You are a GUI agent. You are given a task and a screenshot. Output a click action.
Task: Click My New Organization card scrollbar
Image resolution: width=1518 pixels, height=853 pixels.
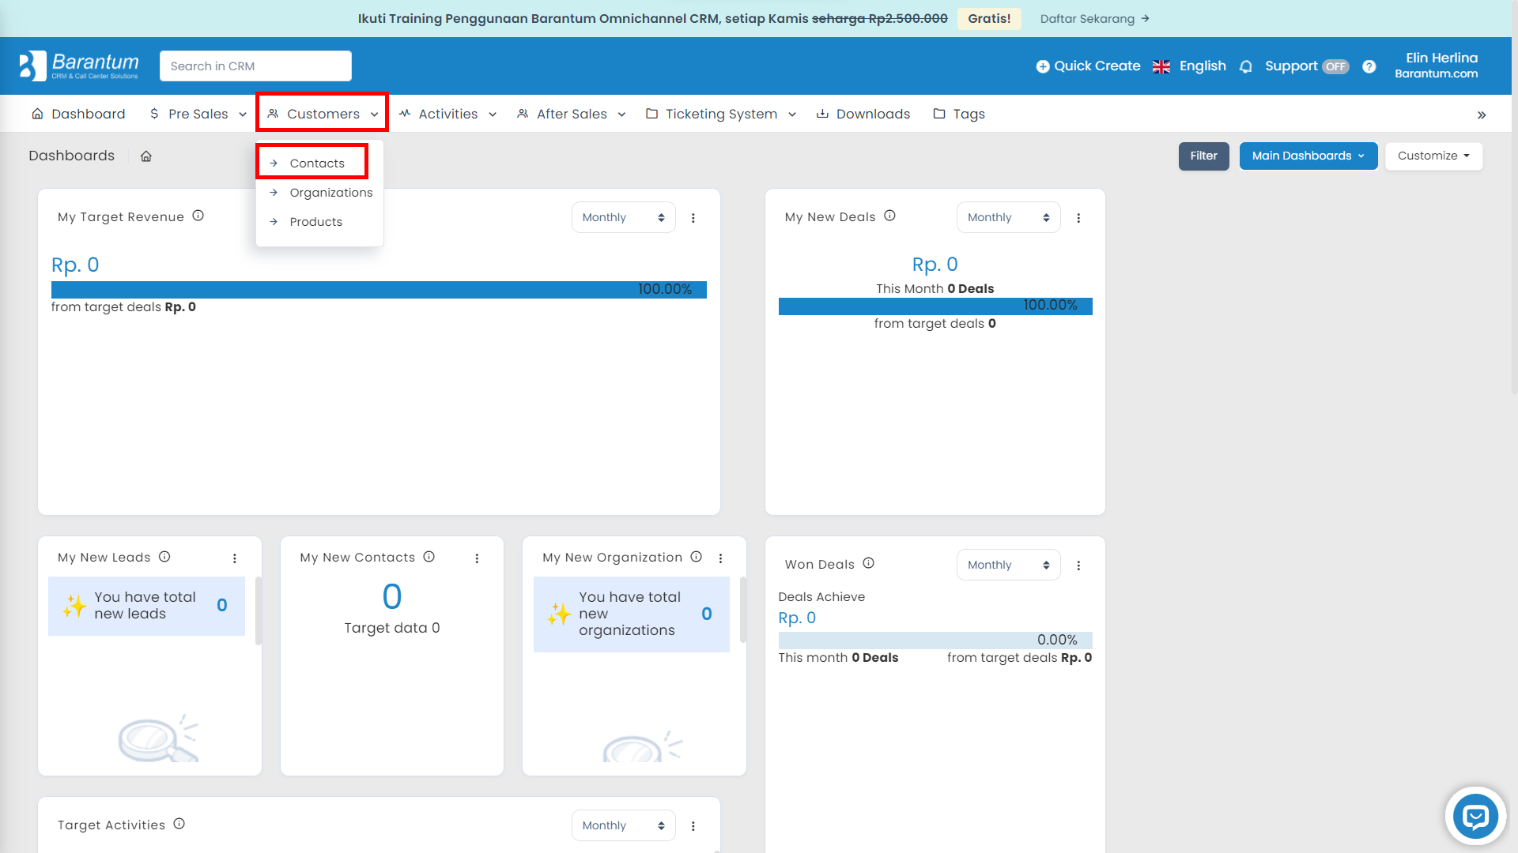(743, 610)
